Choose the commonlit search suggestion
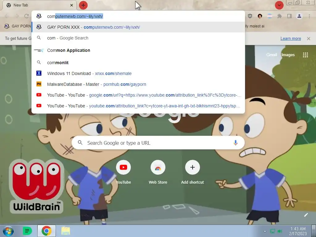Screen dimensions: 316x237 tap(138, 63)
